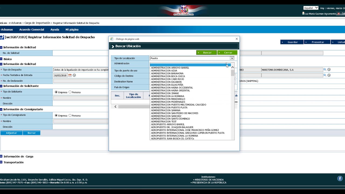Click the Borrar button

pyautogui.click(x=32, y=133)
